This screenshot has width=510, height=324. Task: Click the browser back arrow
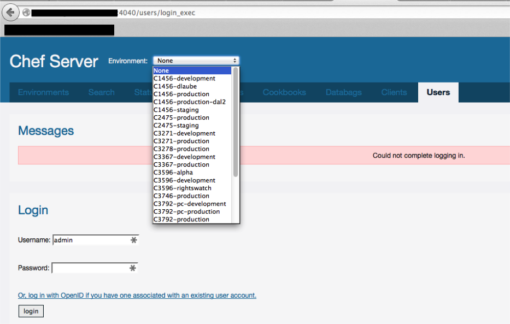[10, 12]
